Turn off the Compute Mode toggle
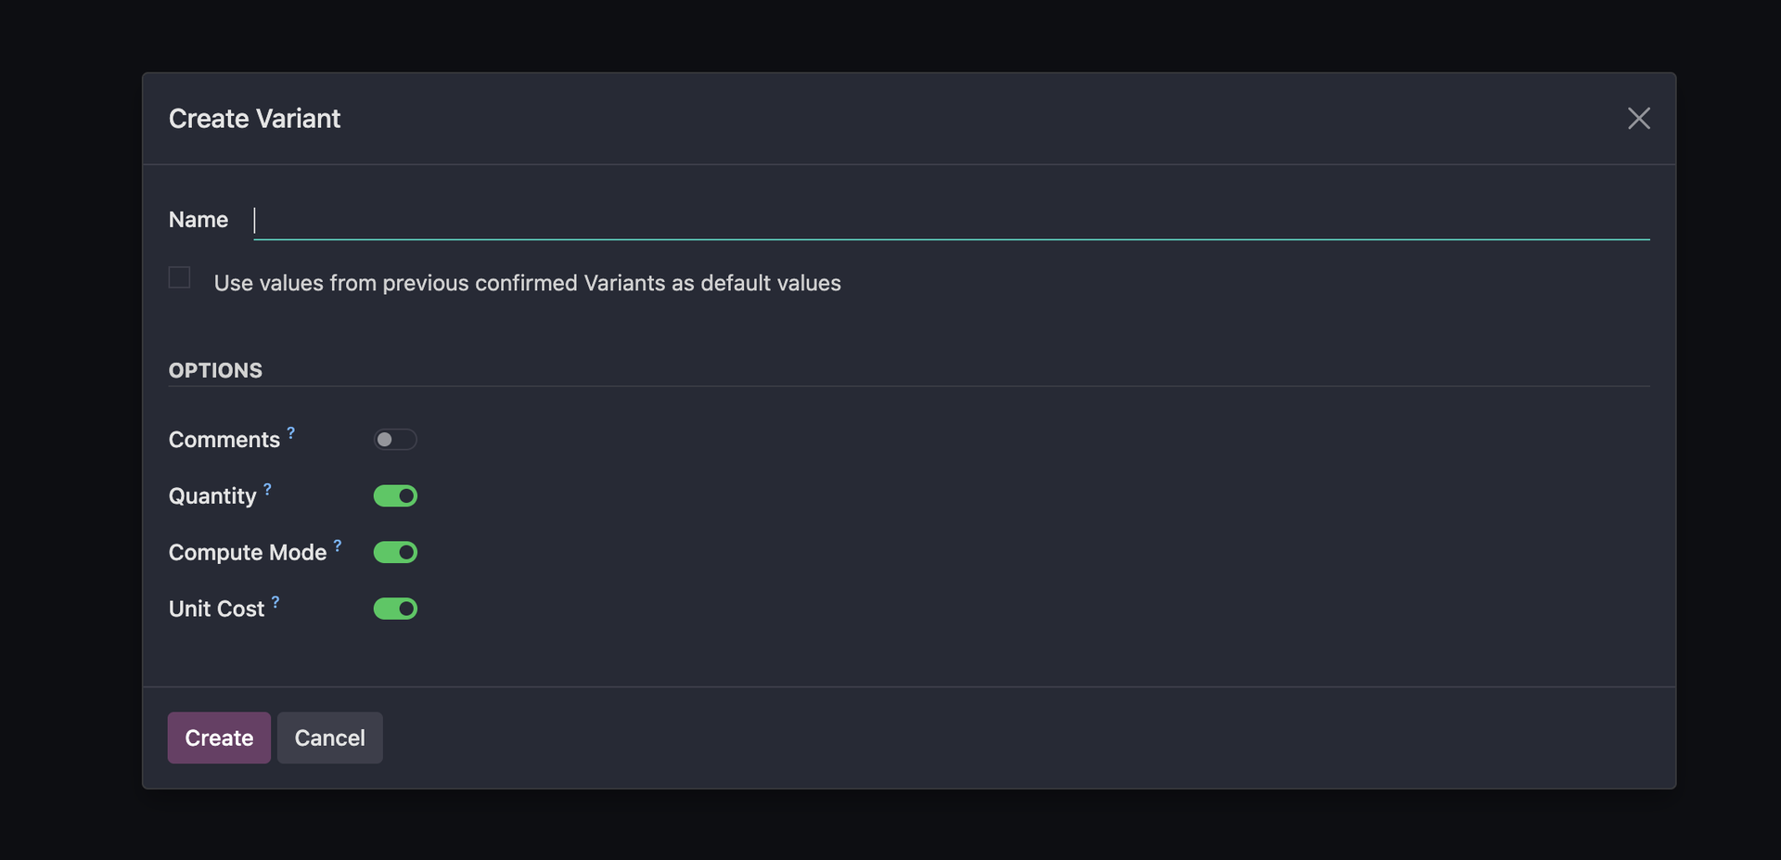The width and height of the screenshot is (1781, 860). [395, 553]
